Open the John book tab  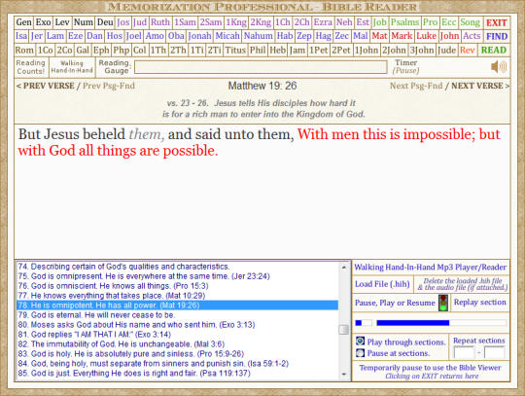450,36
